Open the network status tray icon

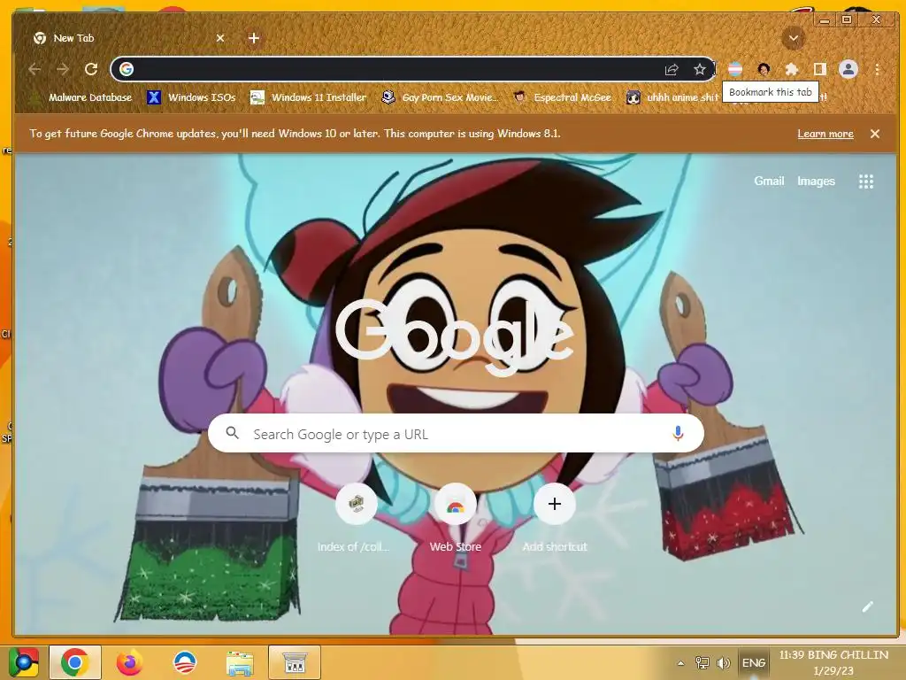(702, 663)
